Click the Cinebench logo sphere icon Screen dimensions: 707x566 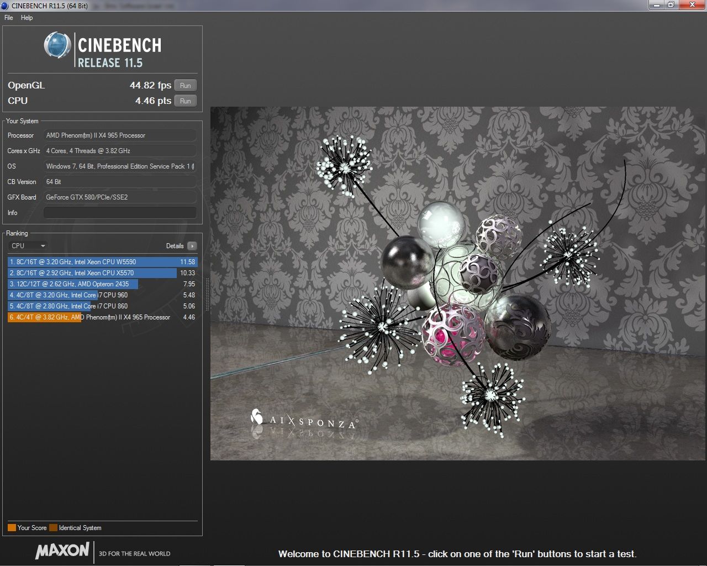pos(57,46)
